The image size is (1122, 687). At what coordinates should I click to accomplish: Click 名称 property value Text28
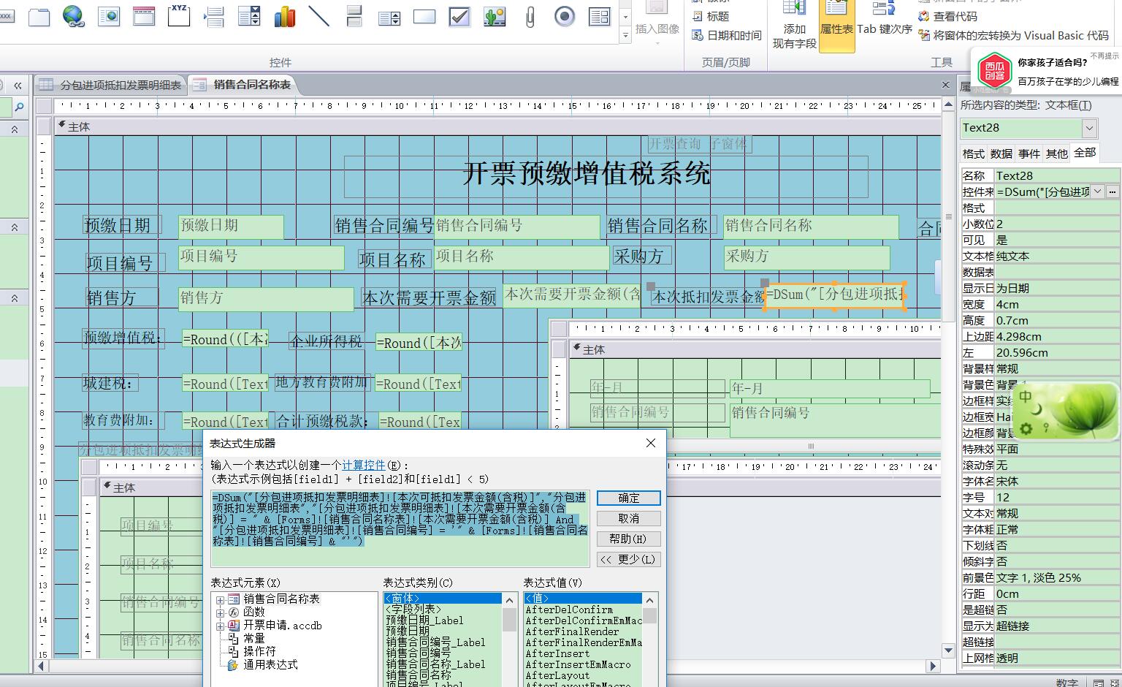coord(1057,175)
